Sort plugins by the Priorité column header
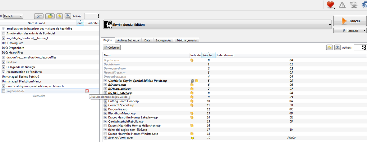The width and height of the screenshot is (367, 142). (x=207, y=55)
